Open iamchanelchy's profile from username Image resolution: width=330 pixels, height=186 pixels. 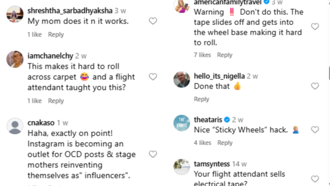click(x=50, y=56)
